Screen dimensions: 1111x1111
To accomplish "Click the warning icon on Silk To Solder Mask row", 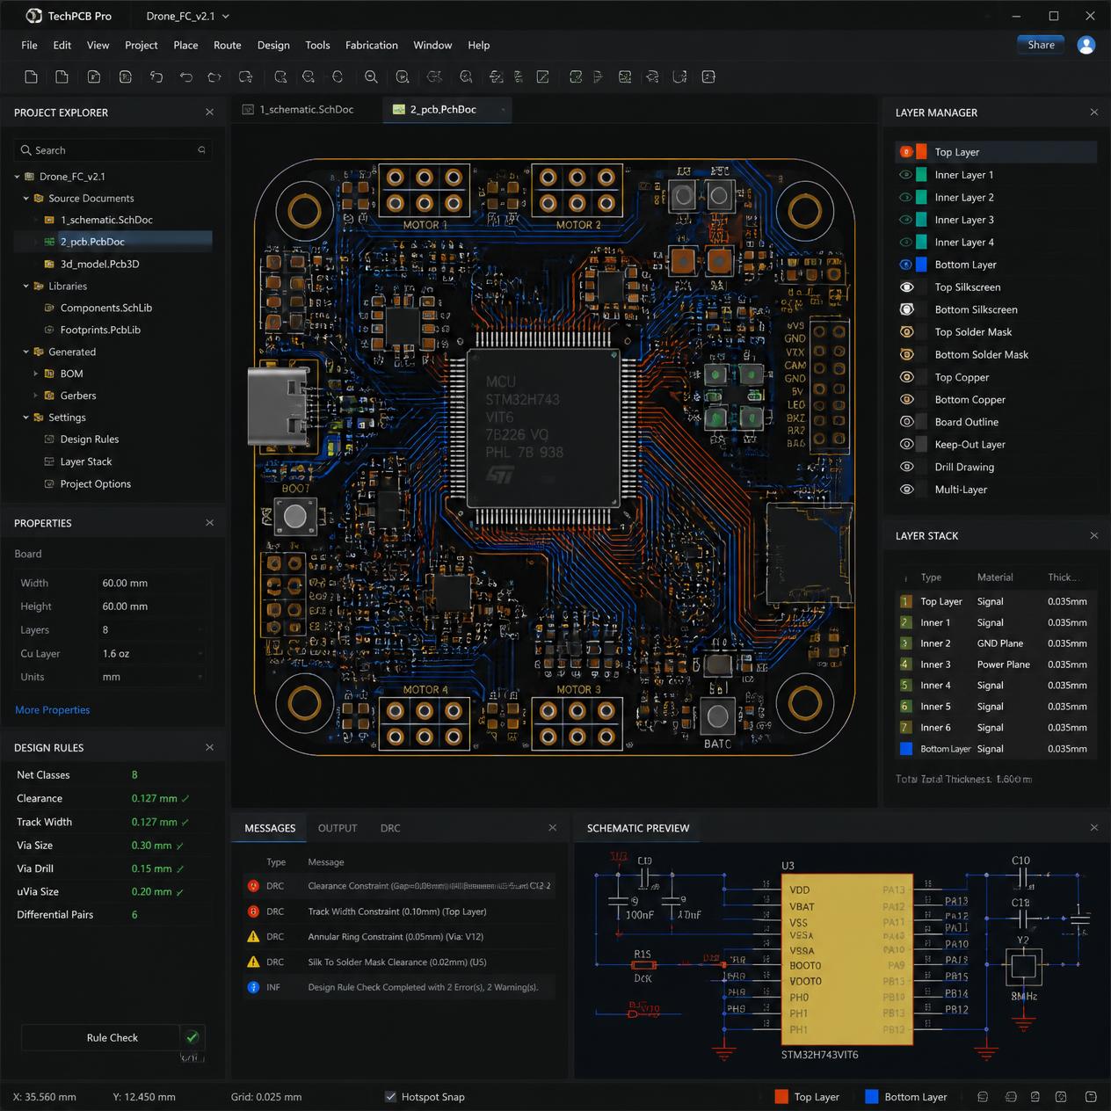I will point(253,962).
